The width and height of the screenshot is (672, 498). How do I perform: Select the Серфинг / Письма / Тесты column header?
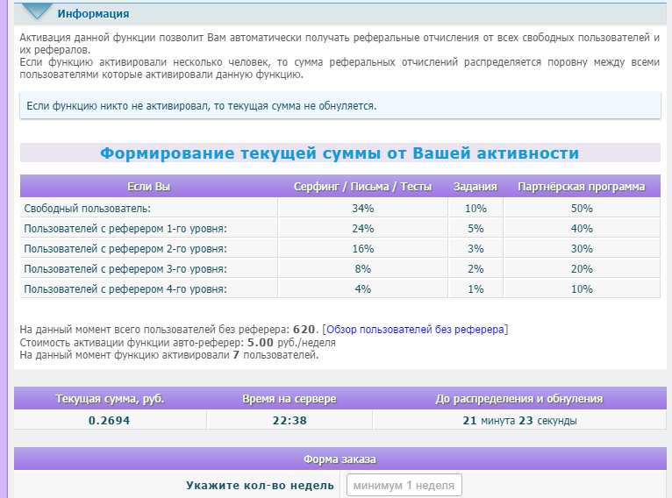(x=362, y=187)
